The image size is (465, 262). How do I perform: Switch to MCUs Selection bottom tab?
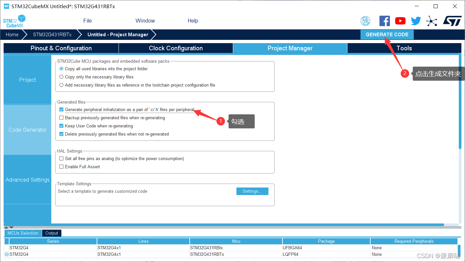pyautogui.click(x=23, y=233)
